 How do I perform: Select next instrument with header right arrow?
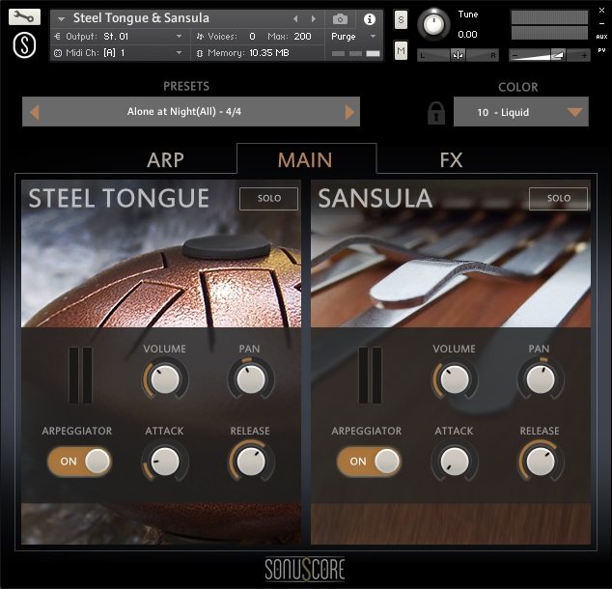coord(314,18)
